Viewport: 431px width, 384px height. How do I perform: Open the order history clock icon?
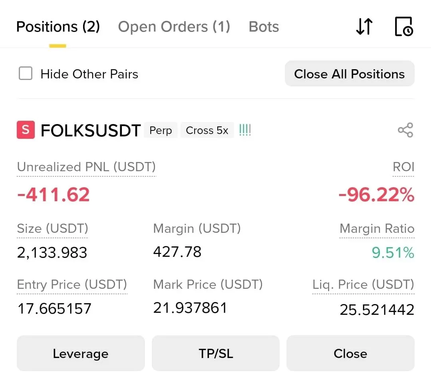pyautogui.click(x=403, y=26)
